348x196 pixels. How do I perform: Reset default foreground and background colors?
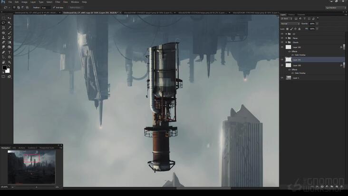(x=3, y=72)
